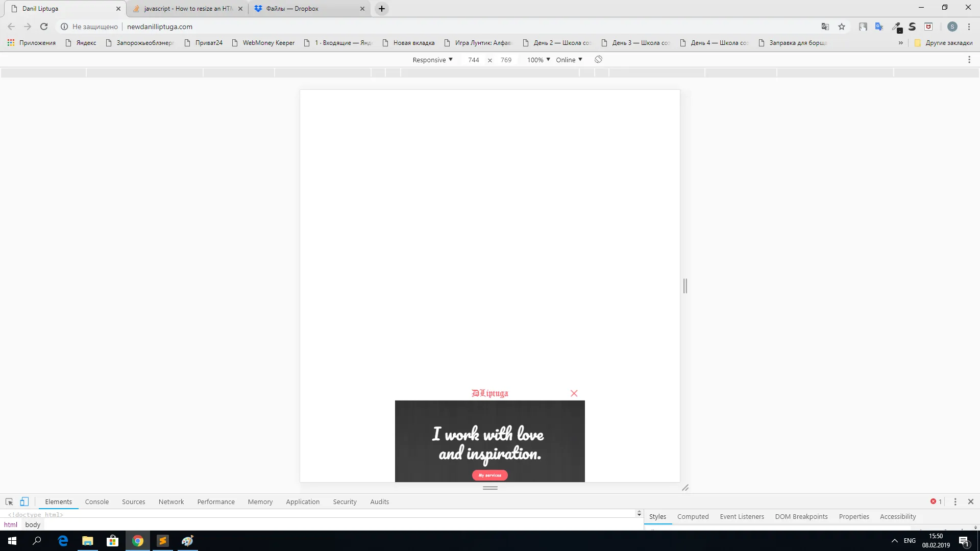
Task: Open the device toolbar three-dot menu
Action: point(969,60)
